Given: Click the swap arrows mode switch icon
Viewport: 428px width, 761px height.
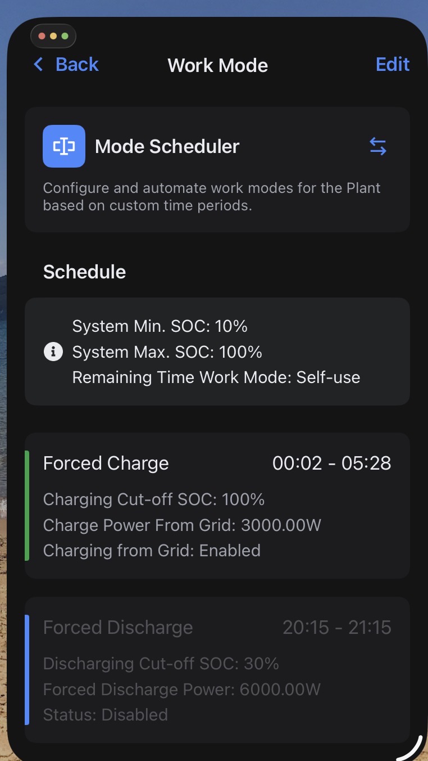Looking at the screenshot, I should pos(378,147).
